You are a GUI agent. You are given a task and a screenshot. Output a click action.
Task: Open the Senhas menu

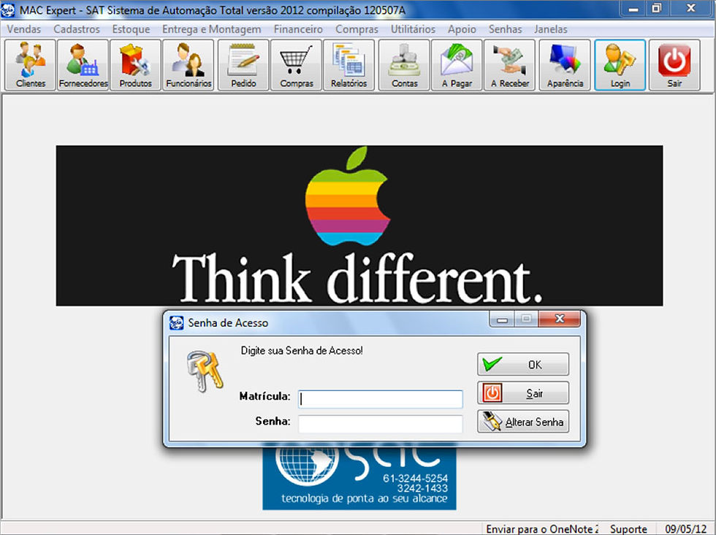505,29
